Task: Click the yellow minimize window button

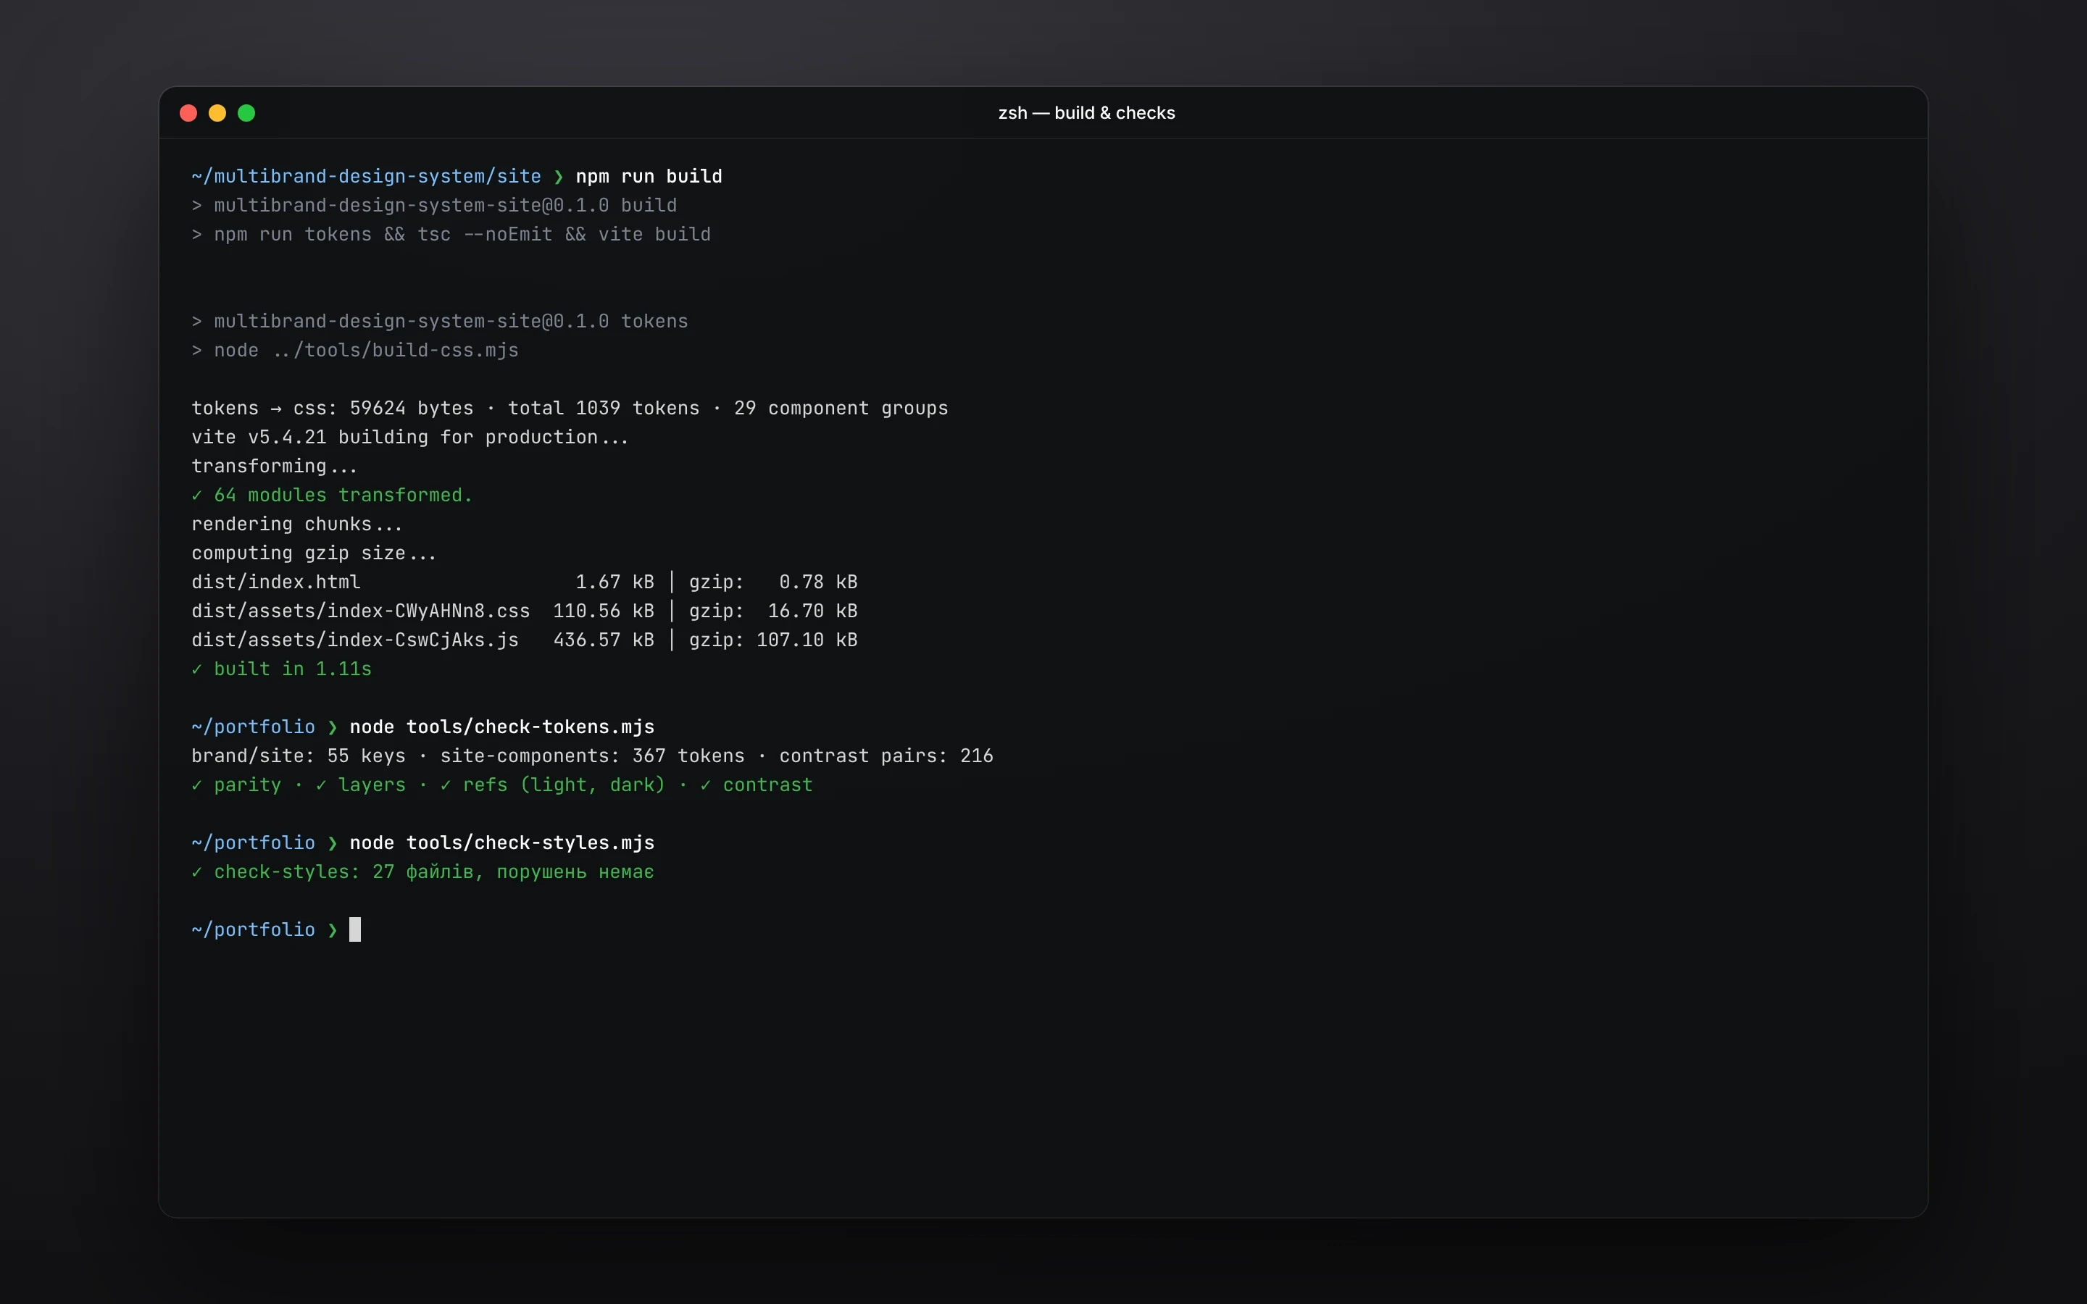Action: coord(217,113)
